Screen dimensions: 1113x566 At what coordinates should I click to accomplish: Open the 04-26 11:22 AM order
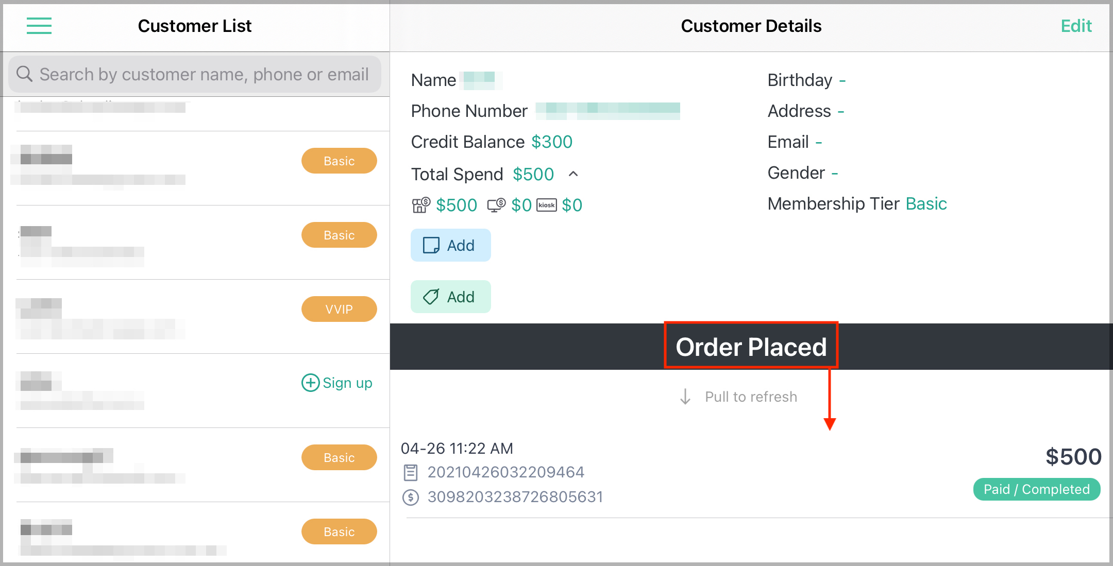pos(751,473)
